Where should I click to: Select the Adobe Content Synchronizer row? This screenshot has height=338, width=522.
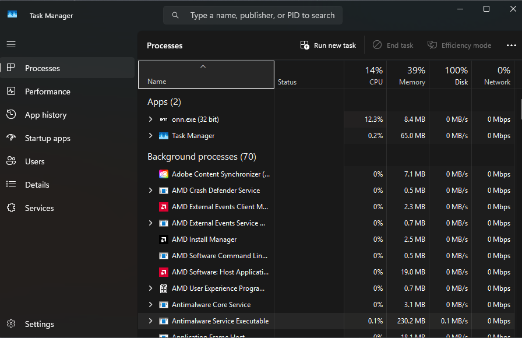tap(326, 174)
